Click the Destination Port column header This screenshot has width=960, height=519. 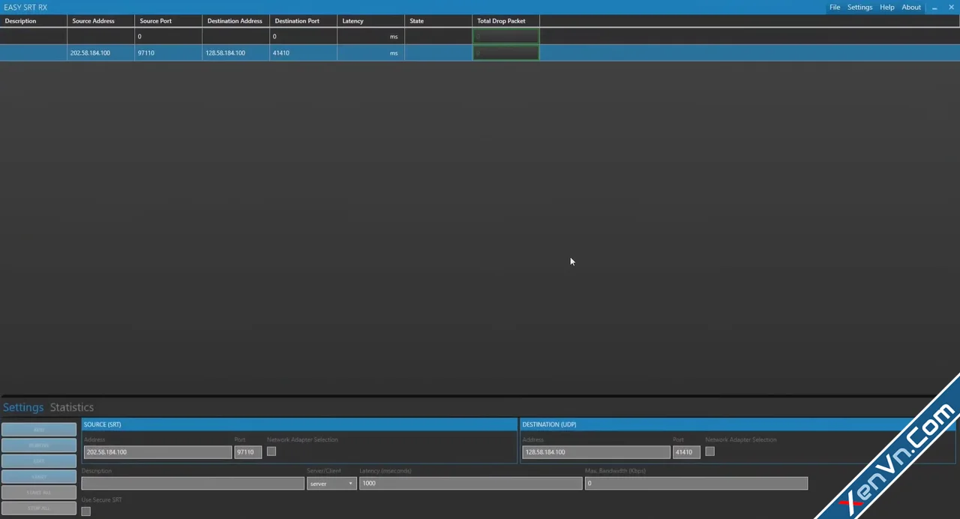pyautogui.click(x=304, y=21)
